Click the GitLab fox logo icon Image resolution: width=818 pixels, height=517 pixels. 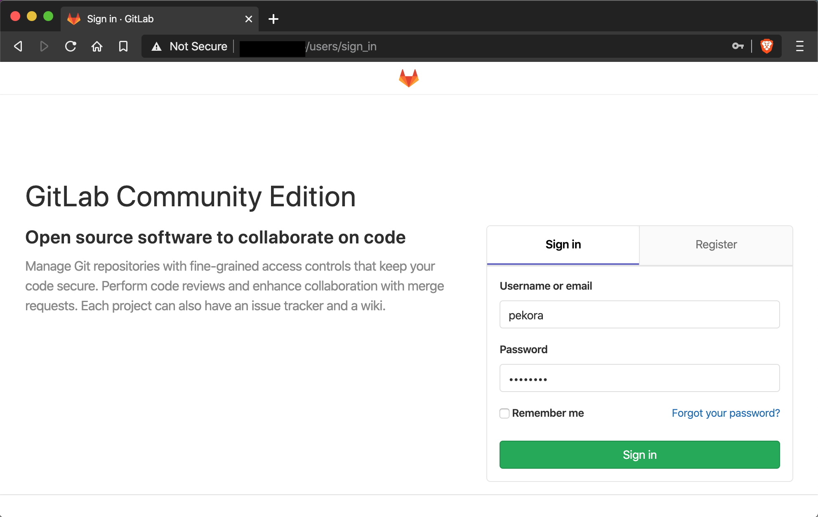click(x=408, y=78)
